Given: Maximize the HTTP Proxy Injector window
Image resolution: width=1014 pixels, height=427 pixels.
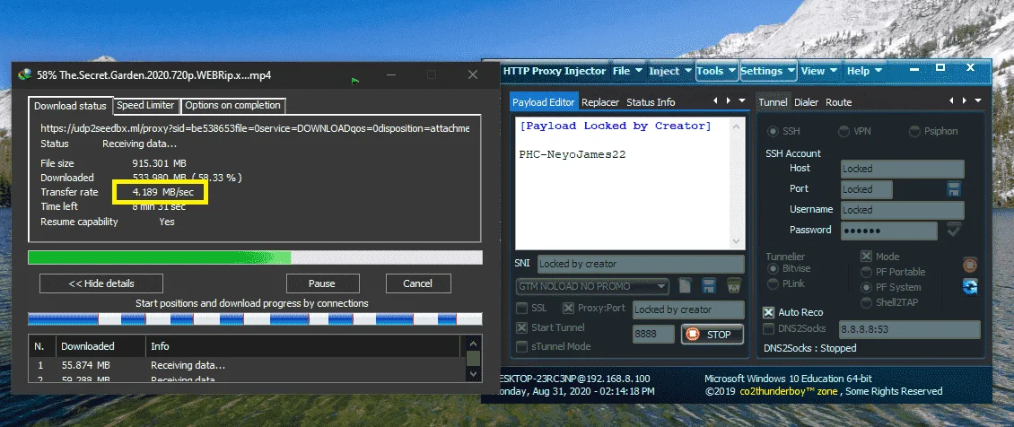Looking at the screenshot, I should (940, 68).
